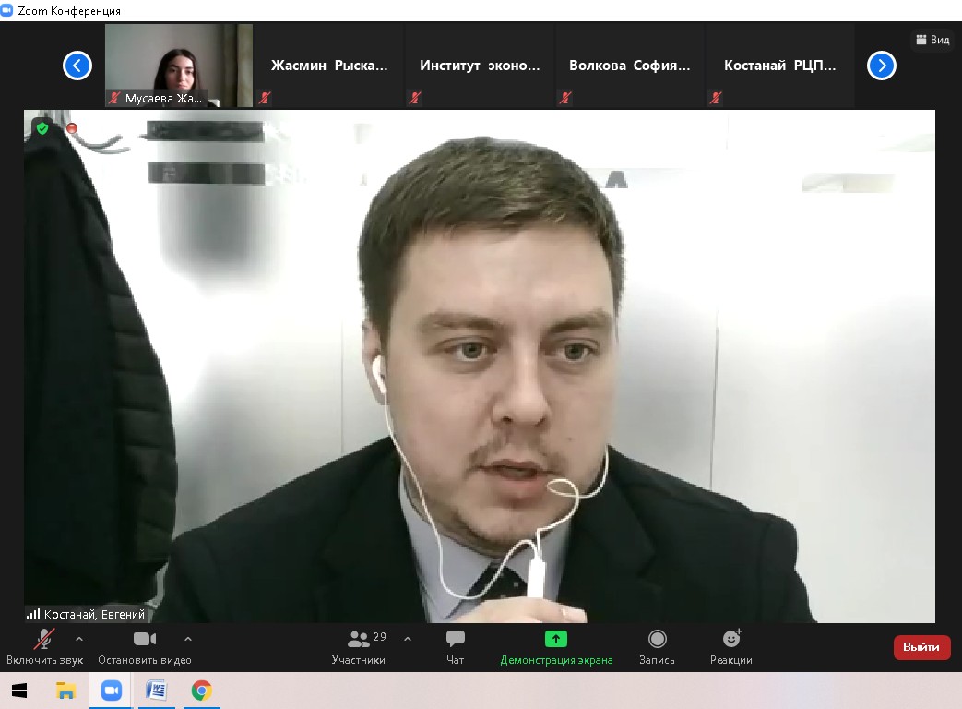Screen dimensions: 962x709
Task: Leave the meeting with Выйти button
Action: coord(921,647)
